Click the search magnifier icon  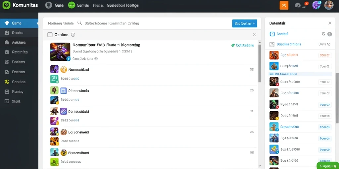coord(79,23)
